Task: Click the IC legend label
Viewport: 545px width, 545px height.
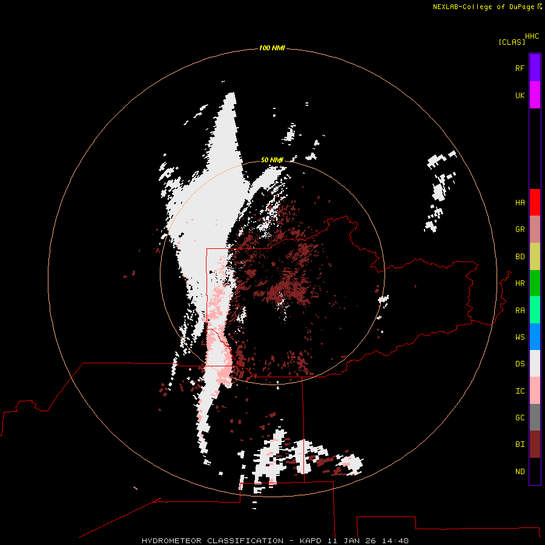Action: click(x=520, y=391)
